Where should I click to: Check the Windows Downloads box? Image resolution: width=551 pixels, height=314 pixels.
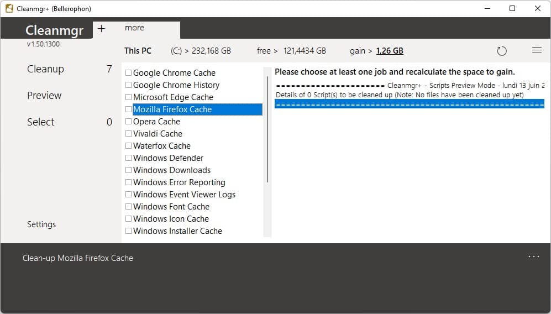128,170
